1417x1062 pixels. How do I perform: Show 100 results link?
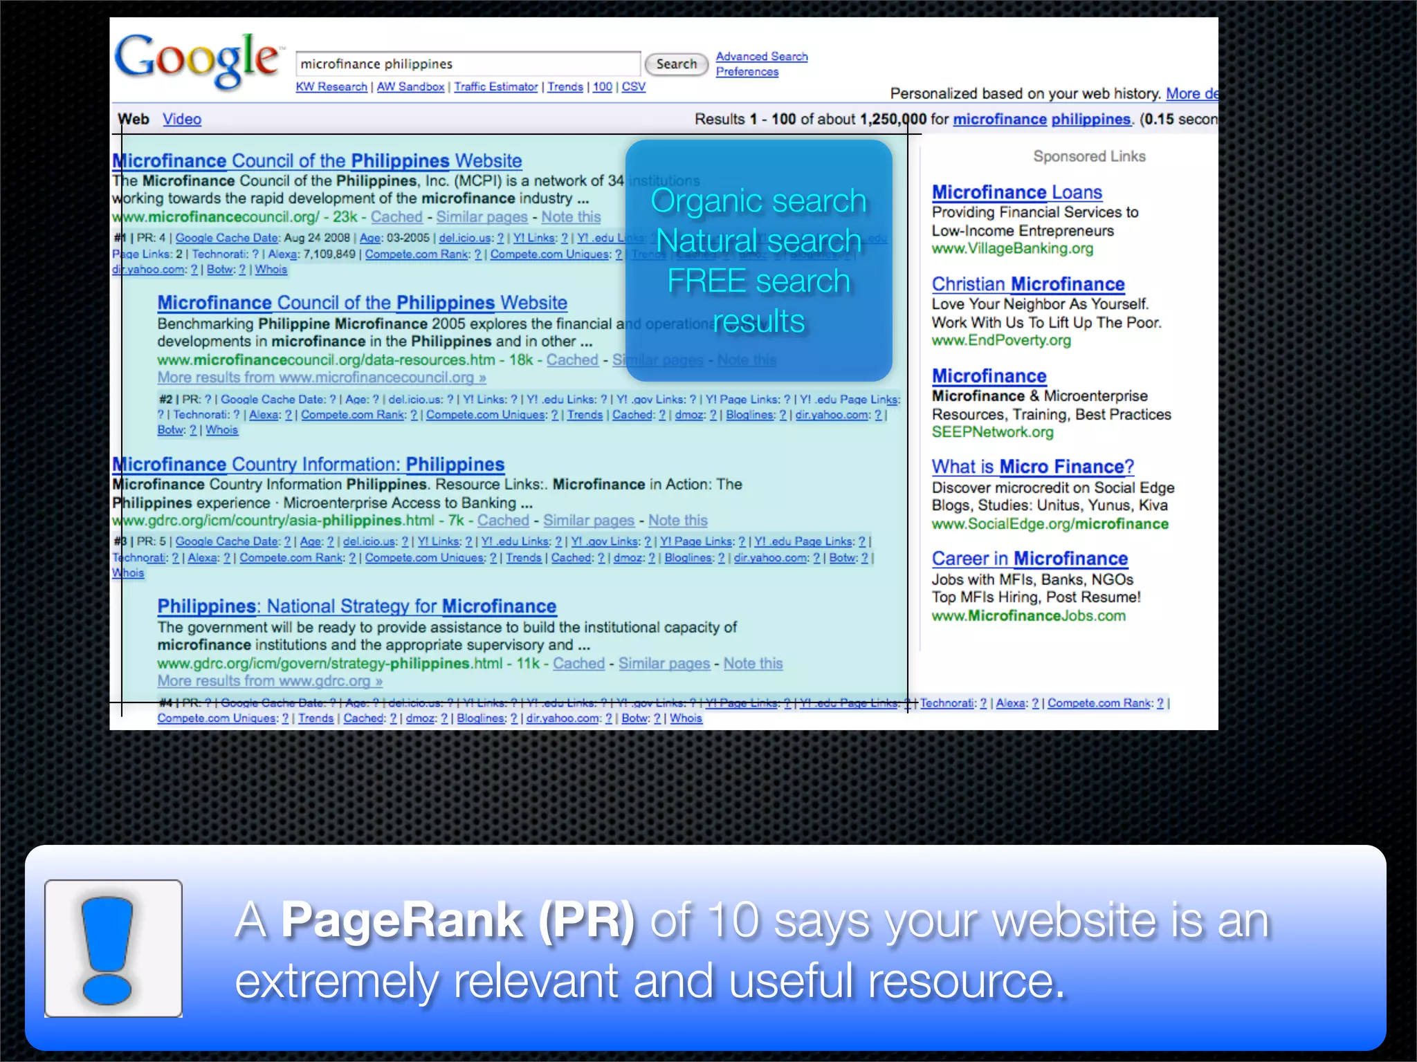coord(602,86)
